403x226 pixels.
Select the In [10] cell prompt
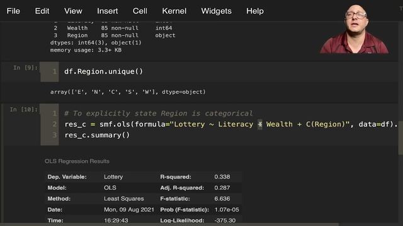(x=24, y=109)
